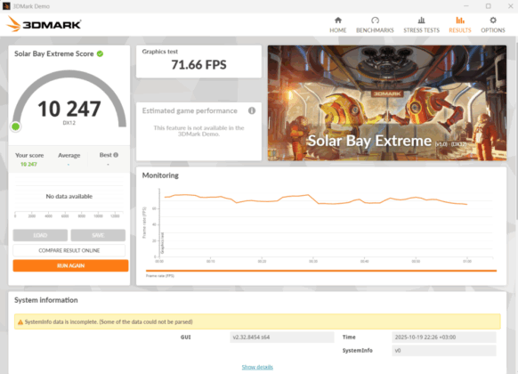518x374 pixels.
Task: Click the green validation checkmark icon
Action: (100, 53)
